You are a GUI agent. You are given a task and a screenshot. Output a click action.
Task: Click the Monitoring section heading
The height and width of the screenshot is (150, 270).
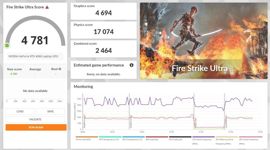[x=83, y=87]
